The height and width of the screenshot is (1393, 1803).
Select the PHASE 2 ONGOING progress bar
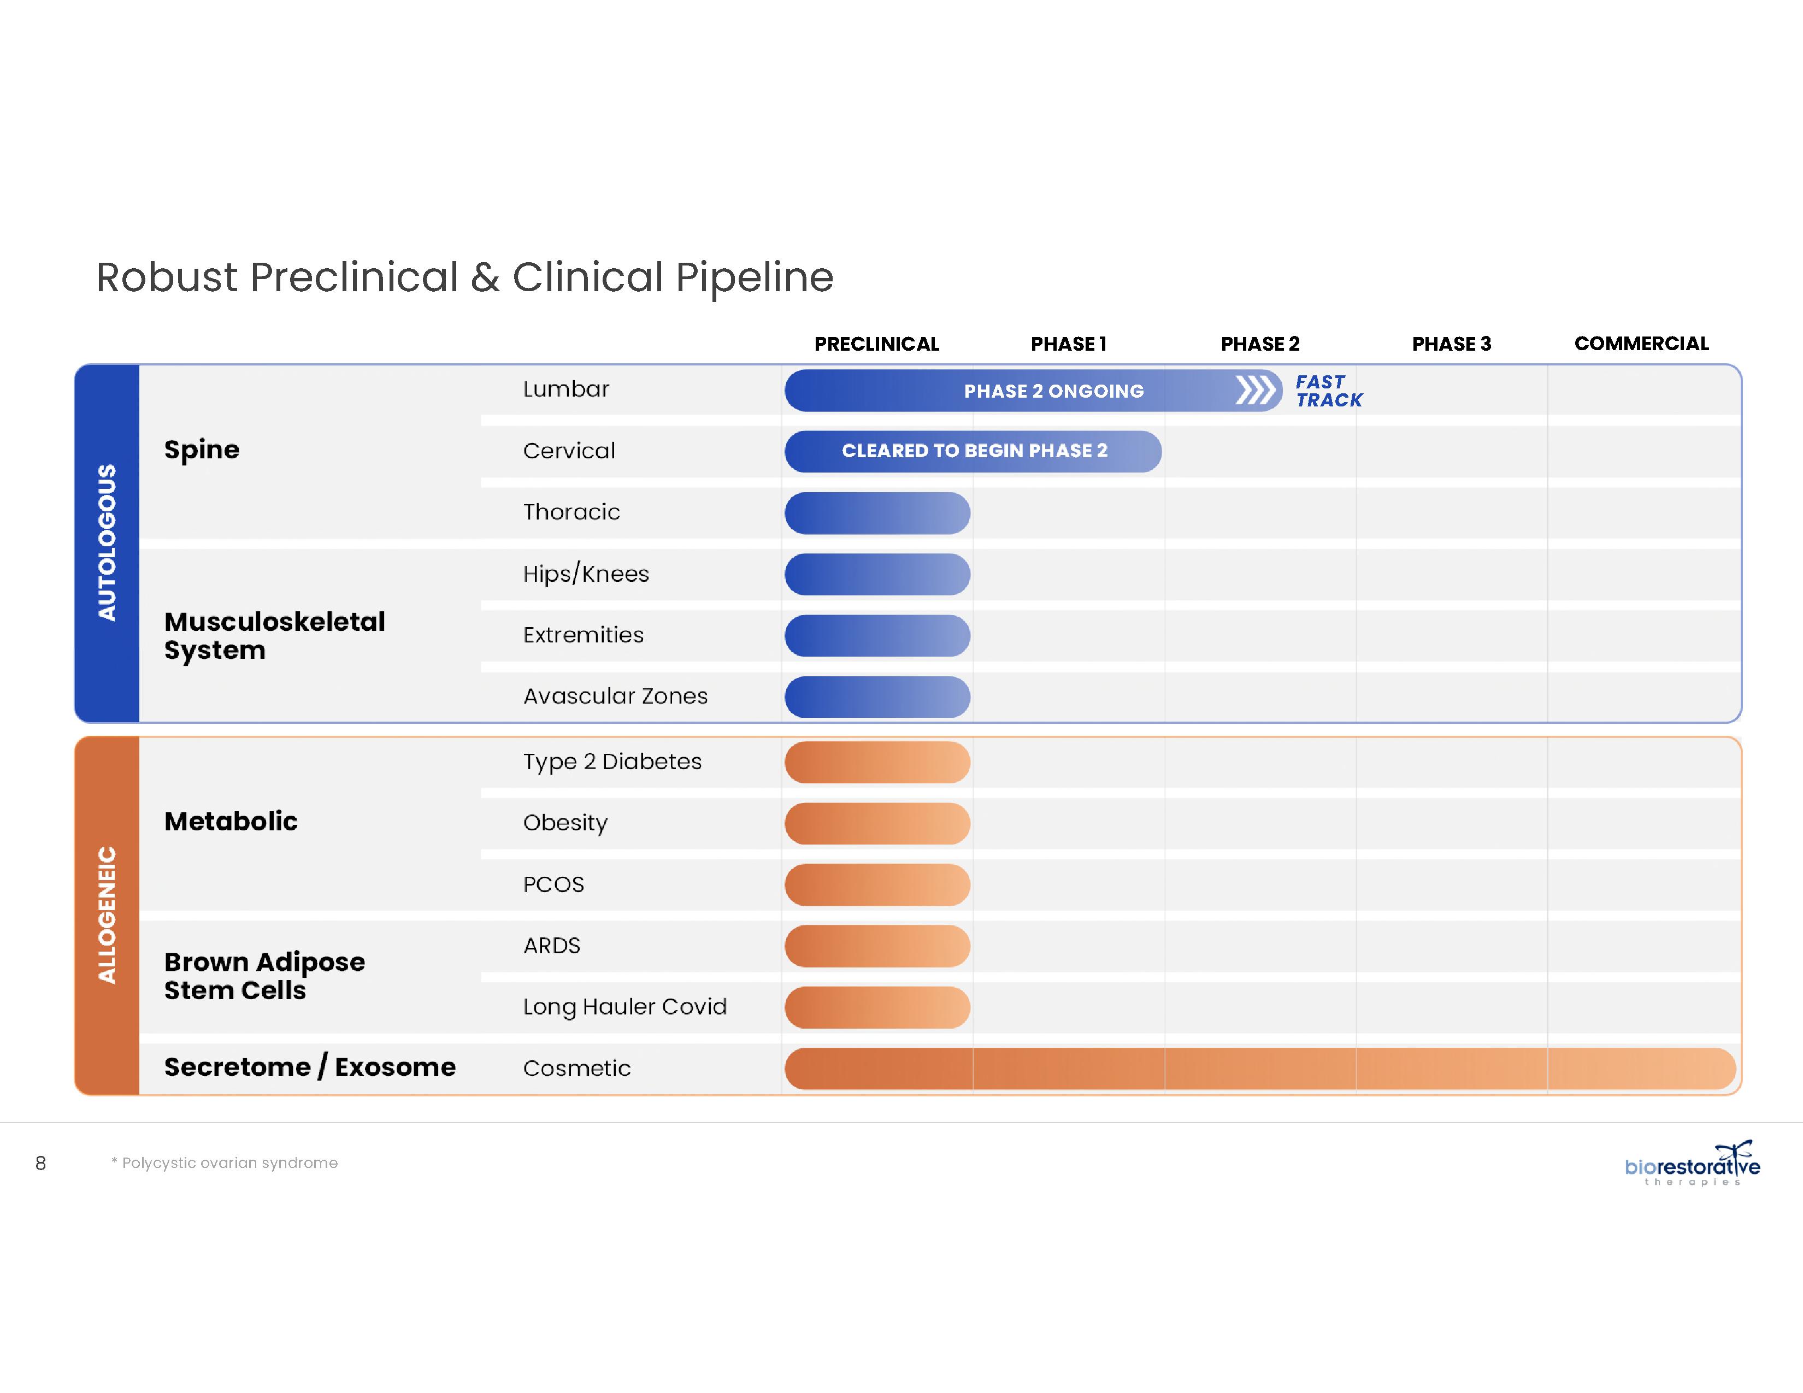pyautogui.click(x=1032, y=391)
